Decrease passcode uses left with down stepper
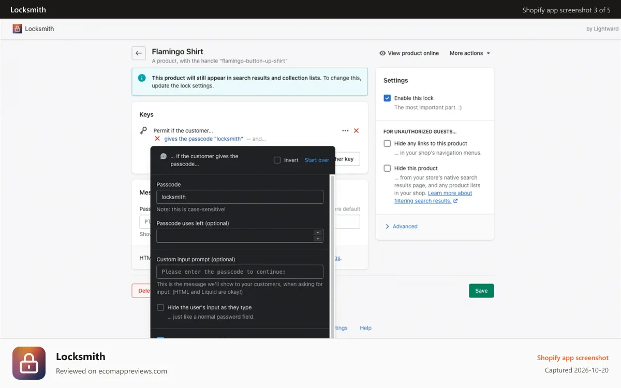 tap(318, 239)
